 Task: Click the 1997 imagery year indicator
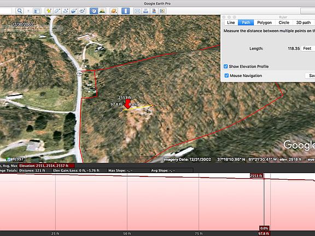[19, 160]
